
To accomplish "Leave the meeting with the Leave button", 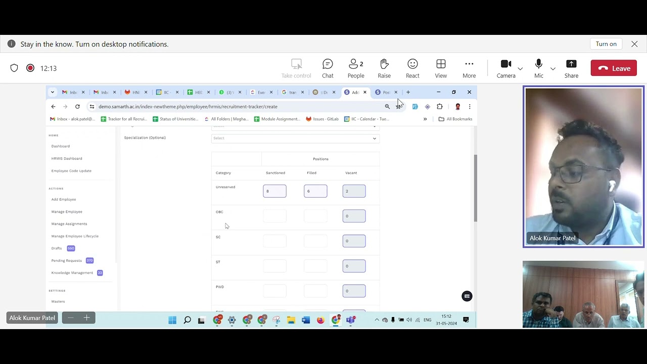I will click(614, 68).
